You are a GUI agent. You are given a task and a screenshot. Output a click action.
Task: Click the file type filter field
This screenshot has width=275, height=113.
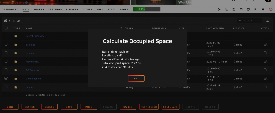249,21
